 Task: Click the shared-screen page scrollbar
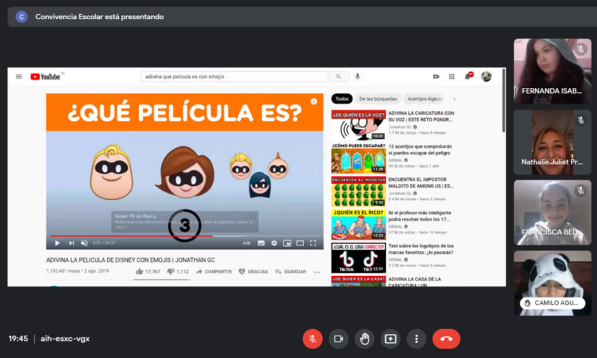504,101
